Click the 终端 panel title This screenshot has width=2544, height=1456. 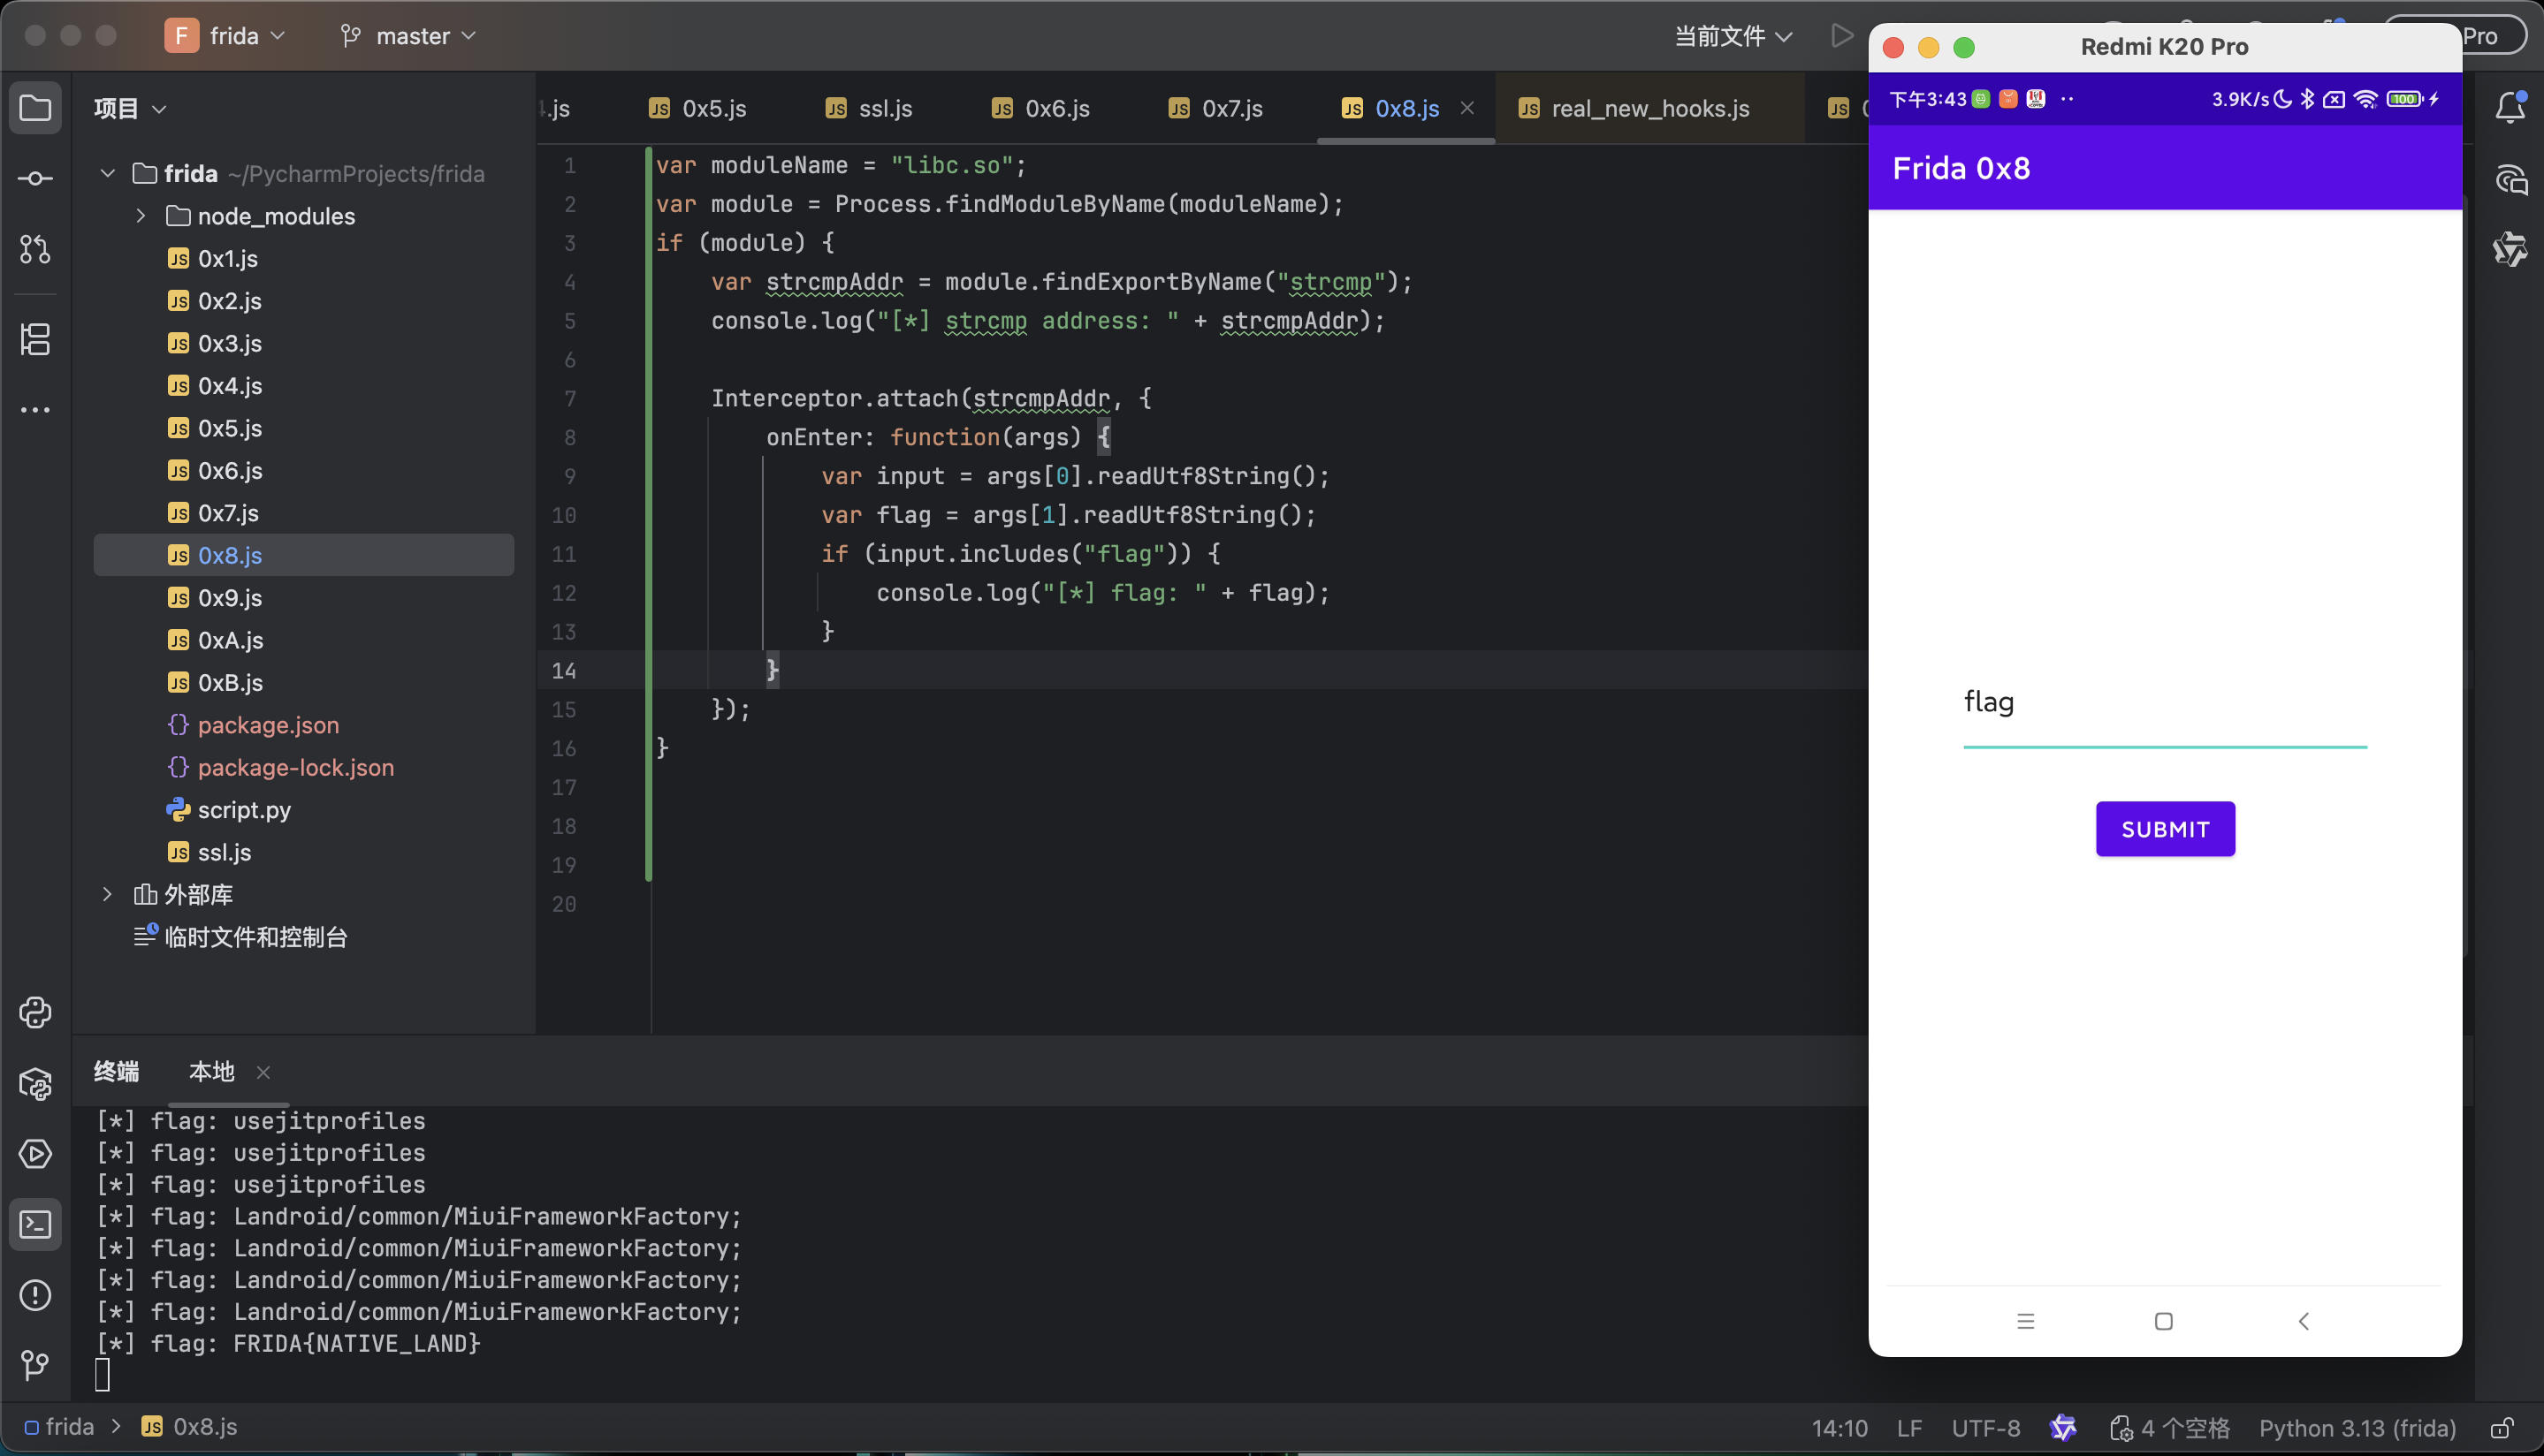116,1071
